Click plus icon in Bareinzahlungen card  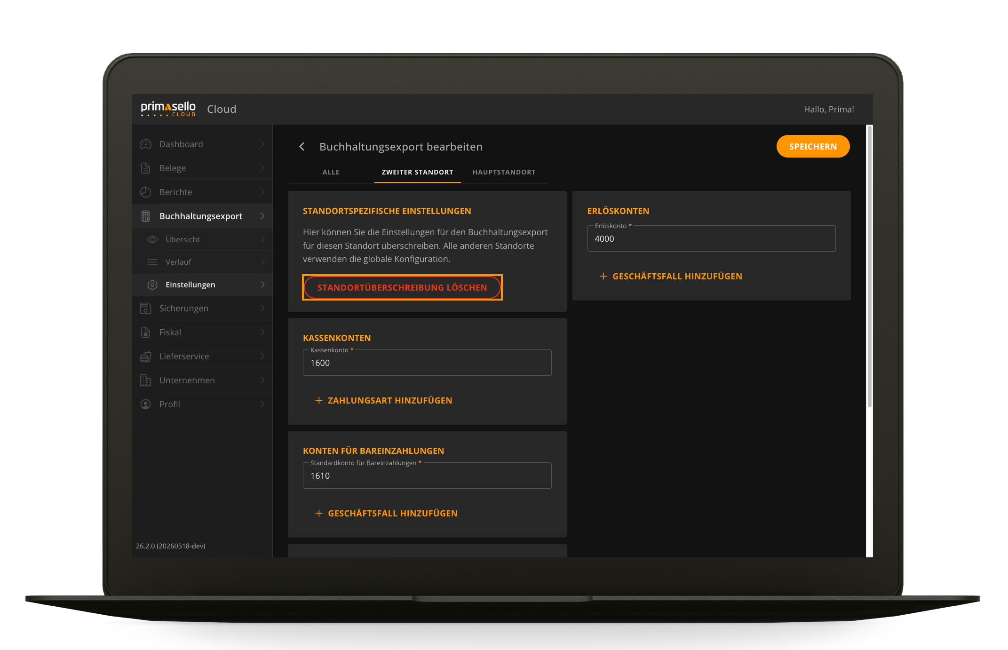point(319,514)
